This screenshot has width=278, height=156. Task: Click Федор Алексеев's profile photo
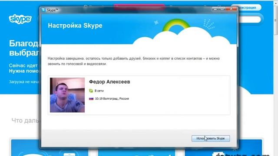point(67,95)
